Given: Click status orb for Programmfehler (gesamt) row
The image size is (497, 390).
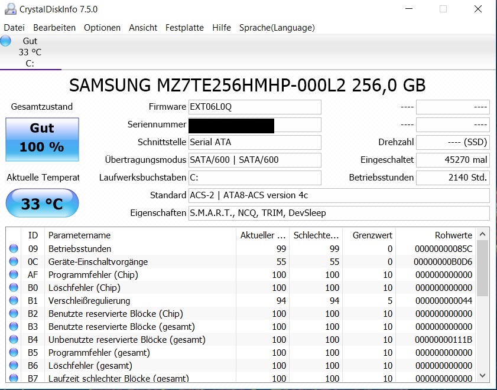Looking at the screenshot, I should (14, 352).
